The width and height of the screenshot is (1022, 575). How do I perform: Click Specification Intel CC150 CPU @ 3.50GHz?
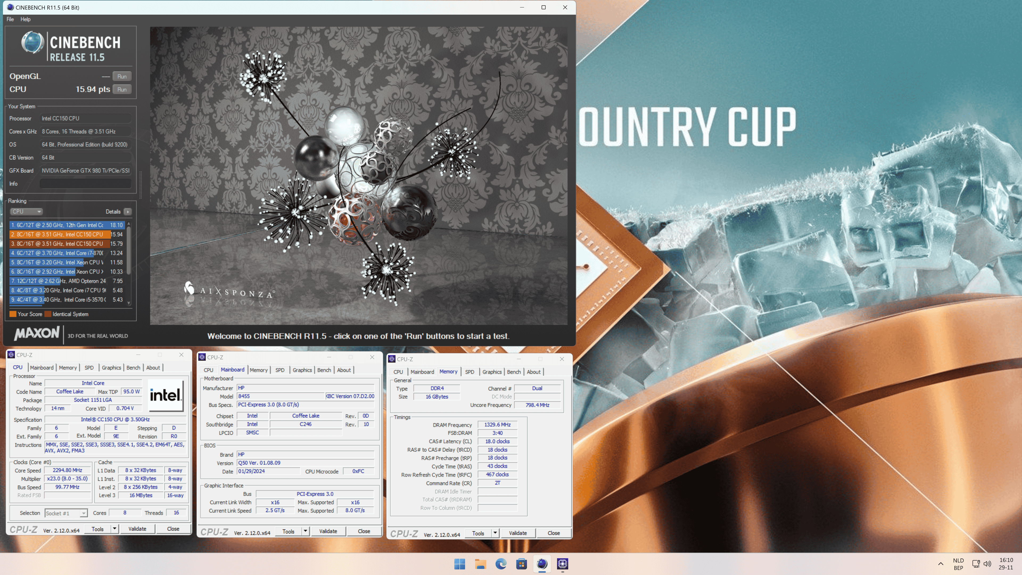click(x=115, y=420)
